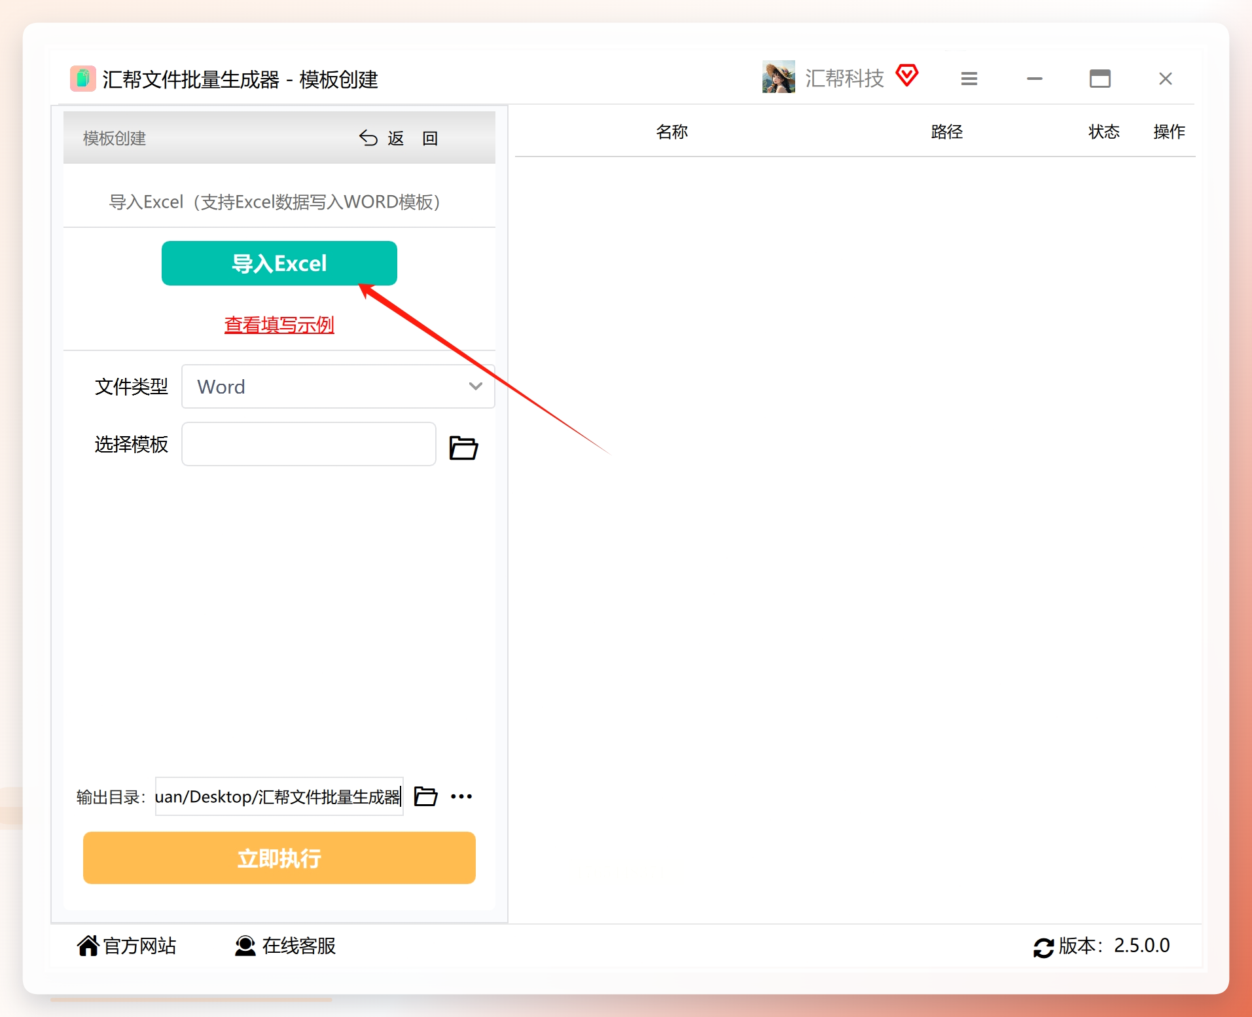Browse template with folder icon beside 选择模板
Viewport: 1252px width, 1017px height.
tap(463, 447)
